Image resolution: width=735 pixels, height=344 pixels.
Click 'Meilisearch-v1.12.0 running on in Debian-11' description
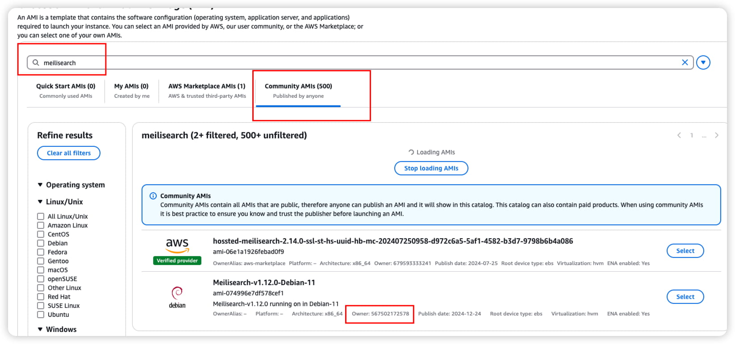(276, 304)
